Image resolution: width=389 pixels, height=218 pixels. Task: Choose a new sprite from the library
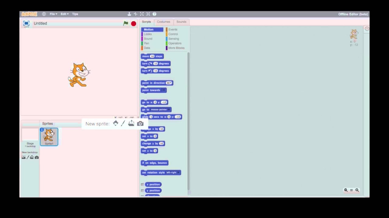pyautogui.click(x=115, y=124)
